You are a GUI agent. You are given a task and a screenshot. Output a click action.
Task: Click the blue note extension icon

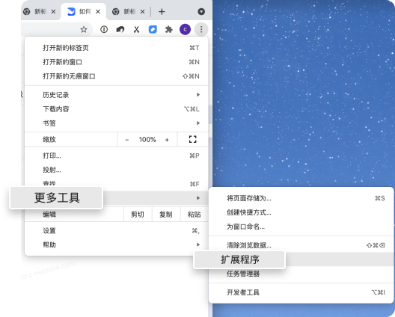pyautogui.click(x=153, y=29)
